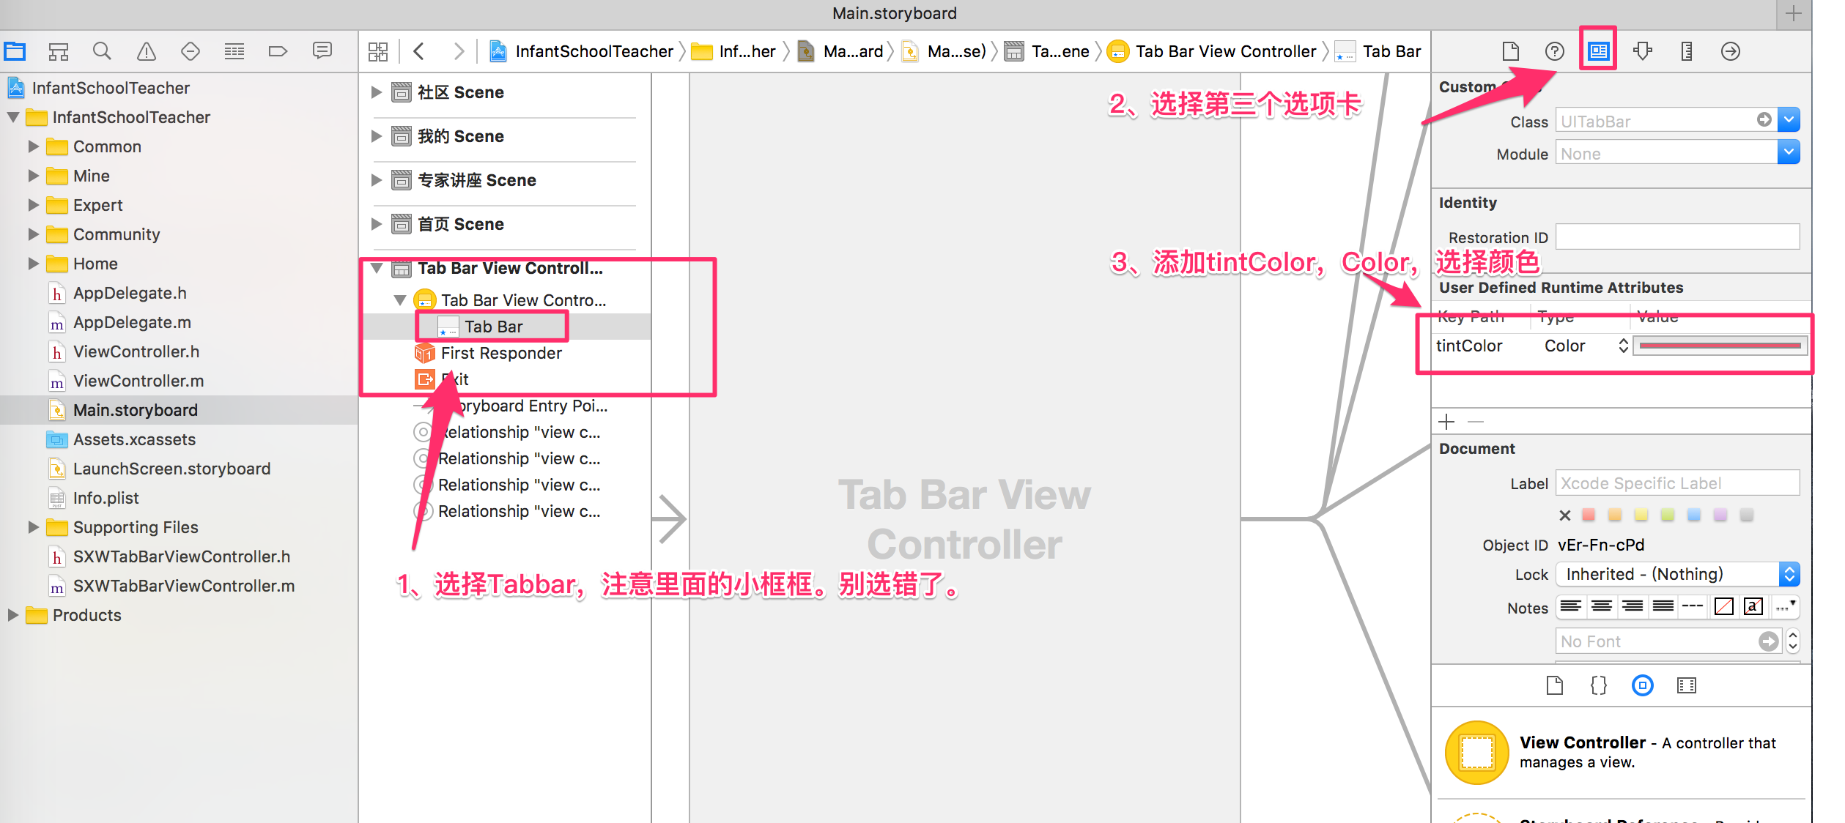Click the tintColor red color well
The width and height of the screenshot is (1845, 823).
pyautogui.click(x=1719, y=346)
